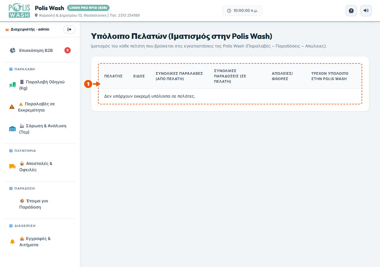Click the ΠΕΛΑΤΗΣ column header
Screen dimensions: 380x267
coord(113,76)
